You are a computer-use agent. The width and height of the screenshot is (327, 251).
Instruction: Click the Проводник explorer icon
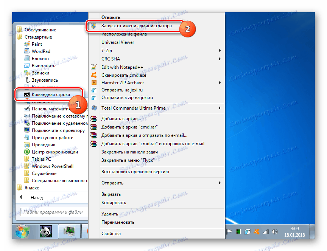point(27,145)
